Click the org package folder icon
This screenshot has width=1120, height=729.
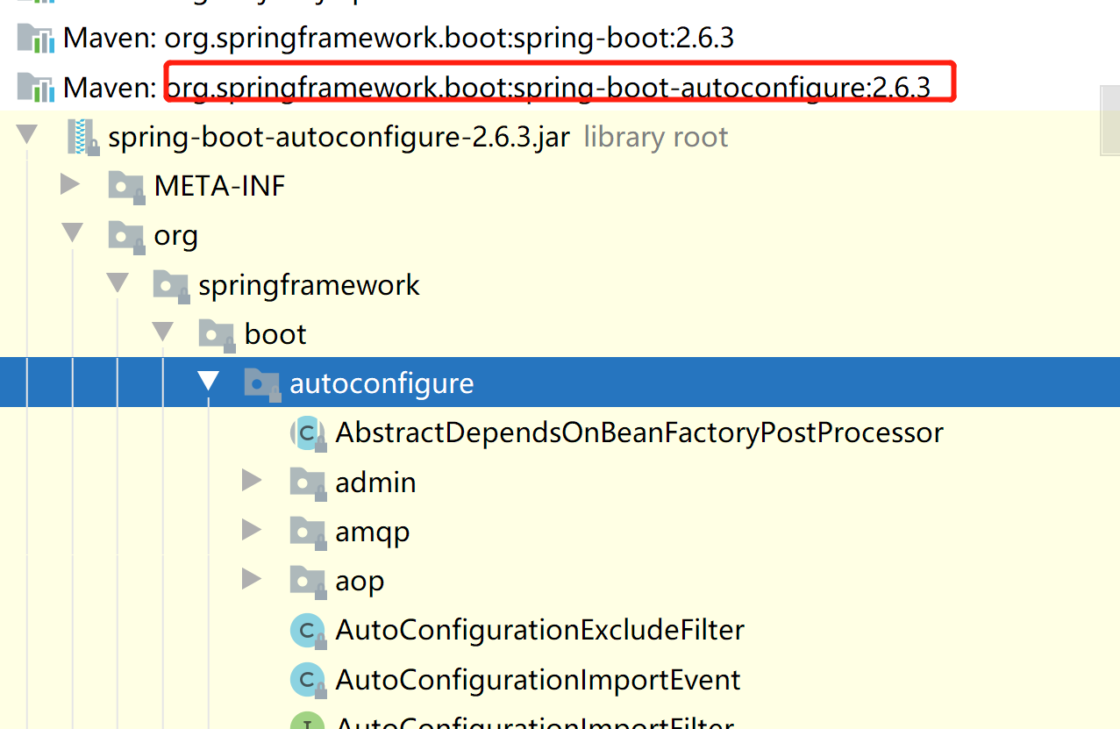coord(127,235)
